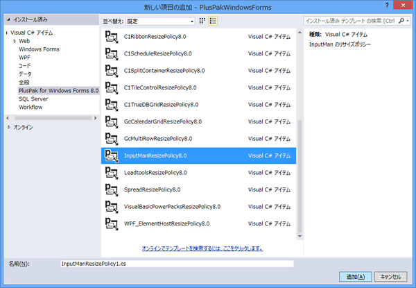Click the VisualBasicPowerPacksResizePolicy8.0 template icon
Viewport: 416px width, 288px height.
tap(112, 207)
